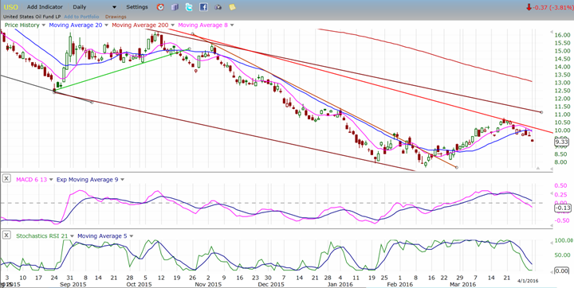Click the Exp Moving Average 9 label

click(x=87, y=180)
